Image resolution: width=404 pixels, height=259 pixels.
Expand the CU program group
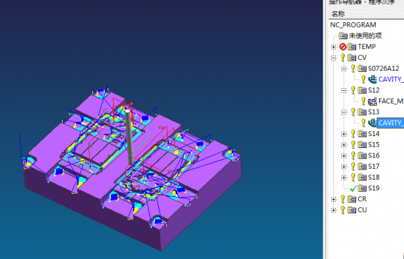click(x=334, y=211)
